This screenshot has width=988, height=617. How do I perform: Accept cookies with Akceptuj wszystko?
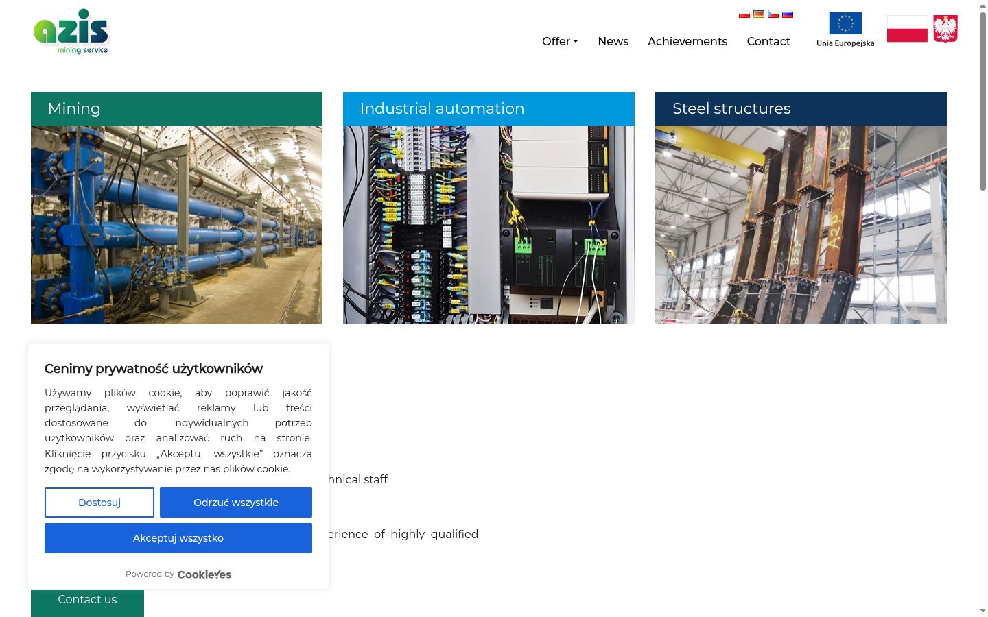[x=178, y=538]
